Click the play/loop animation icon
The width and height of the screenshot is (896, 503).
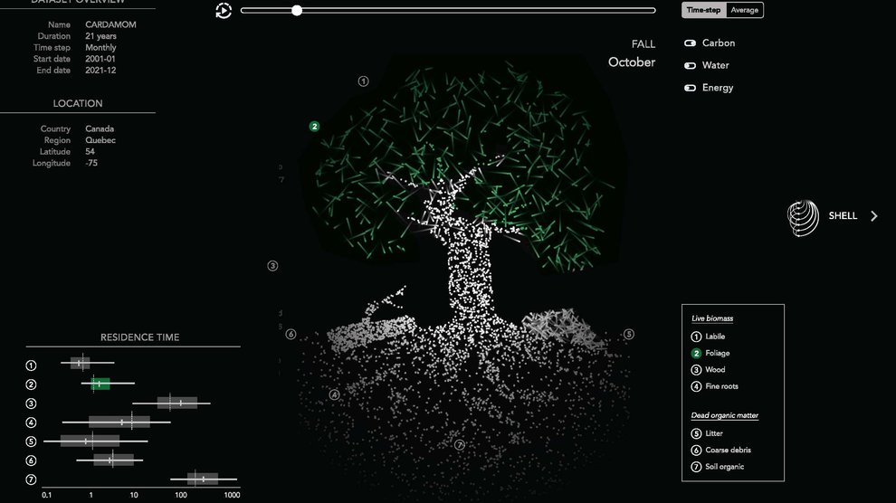click(x=224, y=11)
